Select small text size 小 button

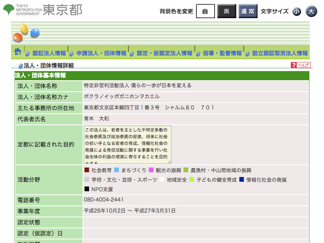click(297, 11)
